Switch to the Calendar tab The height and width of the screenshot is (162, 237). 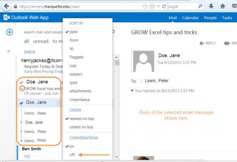pyautogui.click(x=190, y=18)
